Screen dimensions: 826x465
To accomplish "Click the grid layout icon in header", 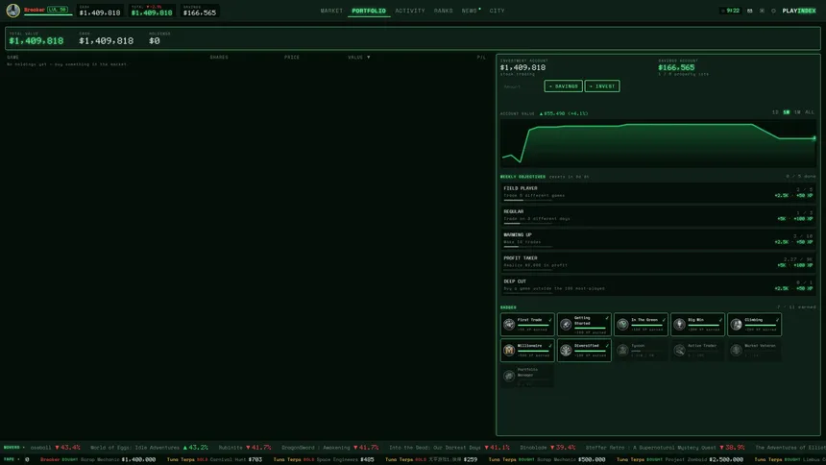I will pos(749,11).
